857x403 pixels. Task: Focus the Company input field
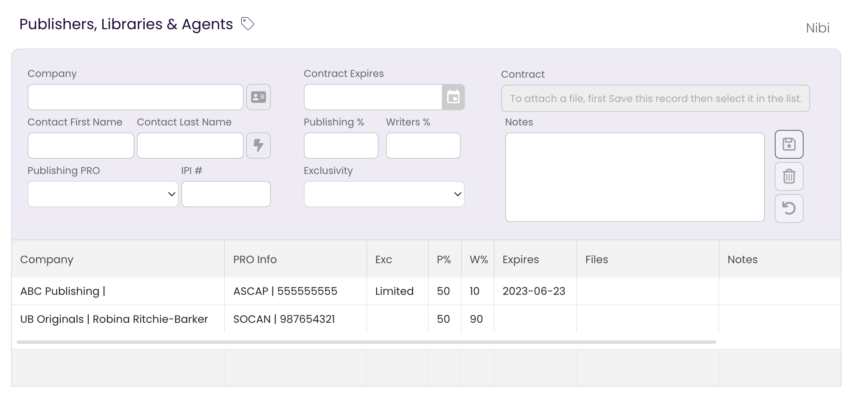pyautogui.click(x=136, y=97)
